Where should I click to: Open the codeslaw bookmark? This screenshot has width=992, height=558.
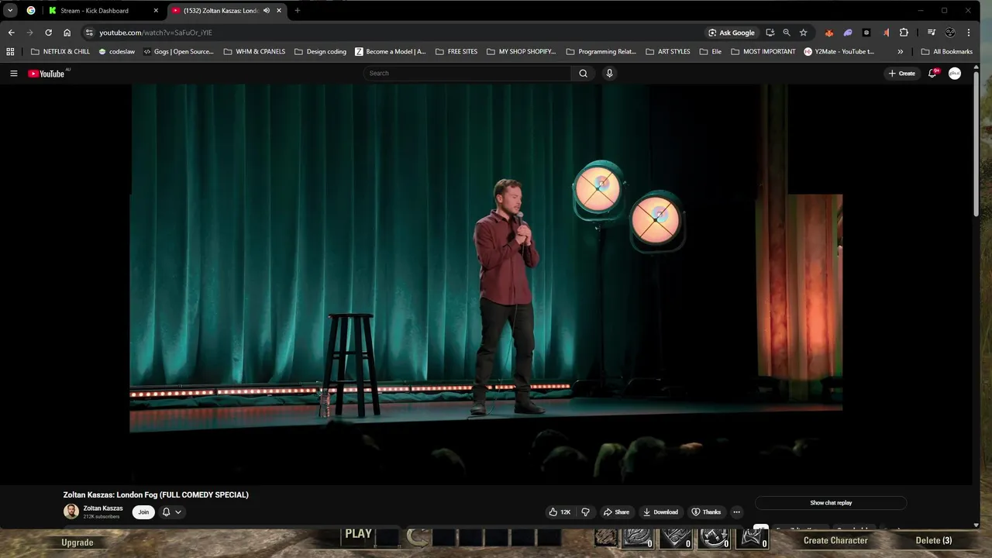117,52
